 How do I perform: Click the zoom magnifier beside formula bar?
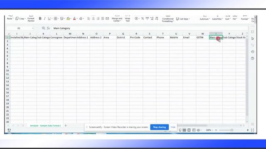pyautogui.click(x=43, y=28)
